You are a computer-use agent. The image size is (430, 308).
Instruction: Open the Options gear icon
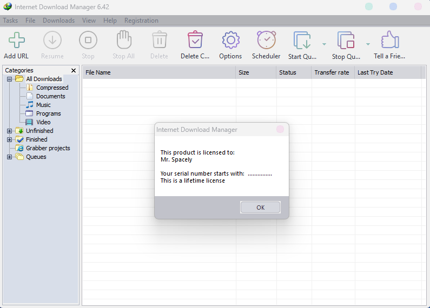230,41
